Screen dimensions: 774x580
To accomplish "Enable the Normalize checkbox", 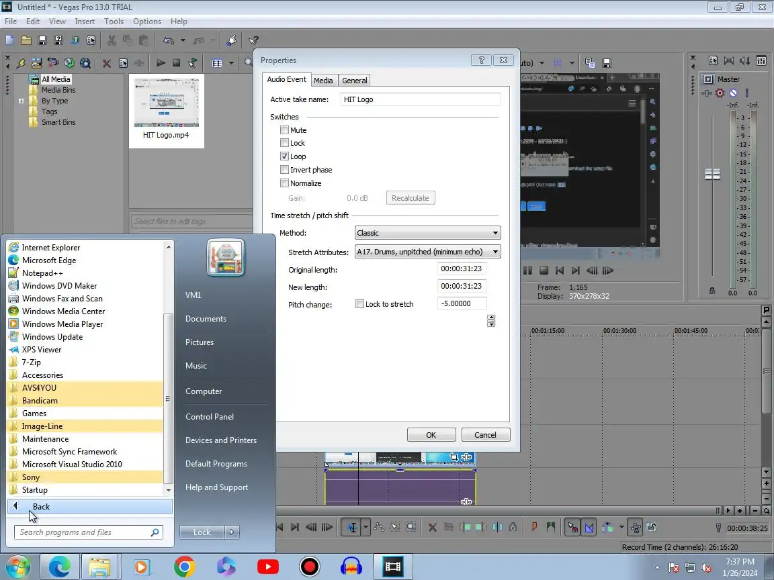I will pos(284,183).
